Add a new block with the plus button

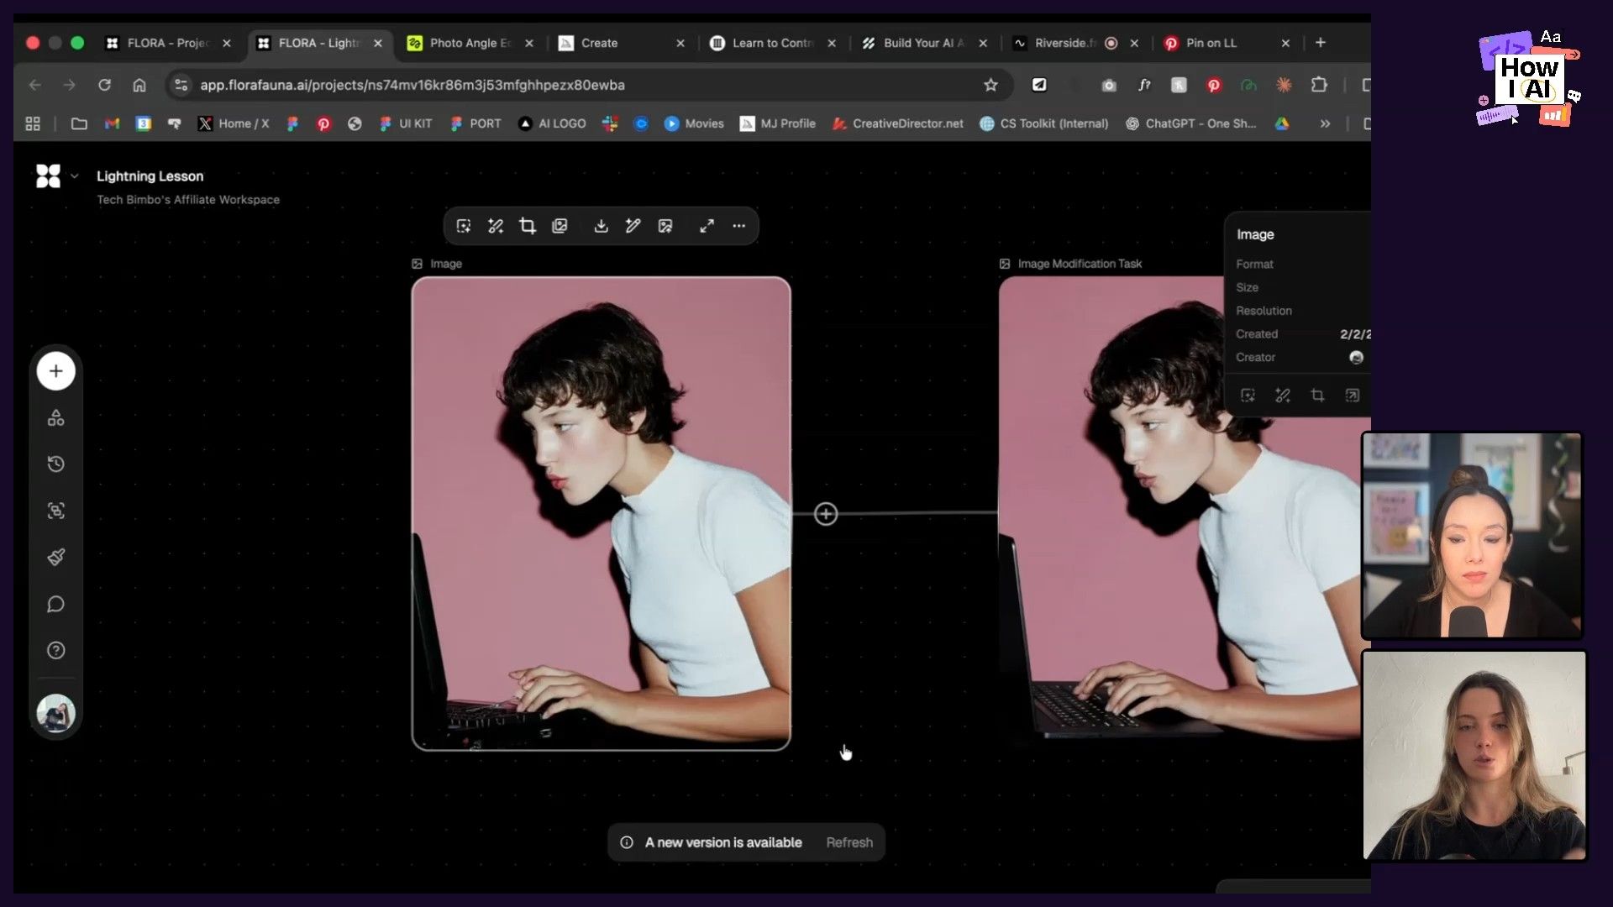tap(56, 371)
